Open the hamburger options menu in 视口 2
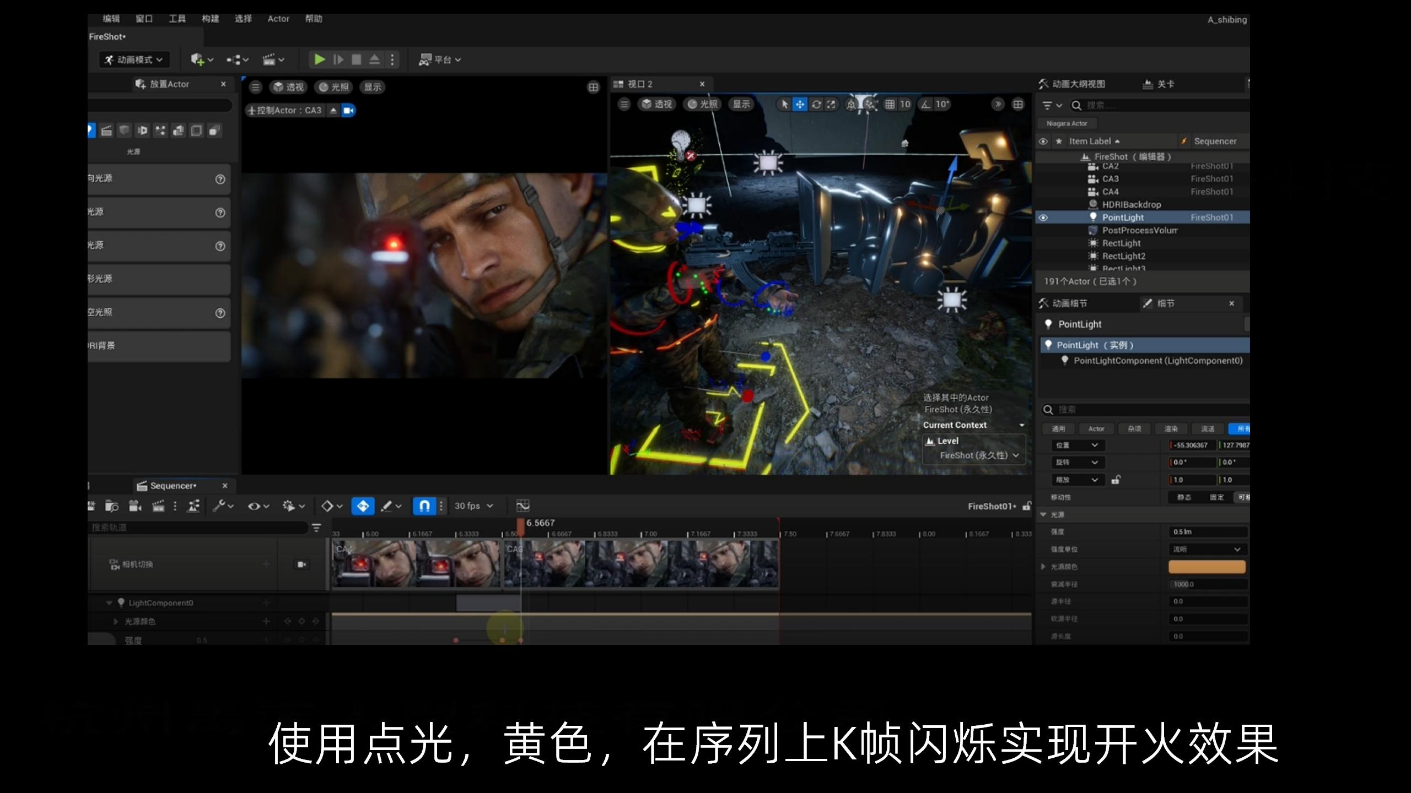Image resolution: width=1411 pixels, height=793 pixels. (624, 104)
